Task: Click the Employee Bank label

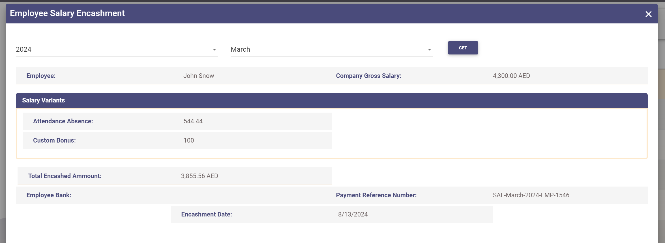Action: (49, 195)
